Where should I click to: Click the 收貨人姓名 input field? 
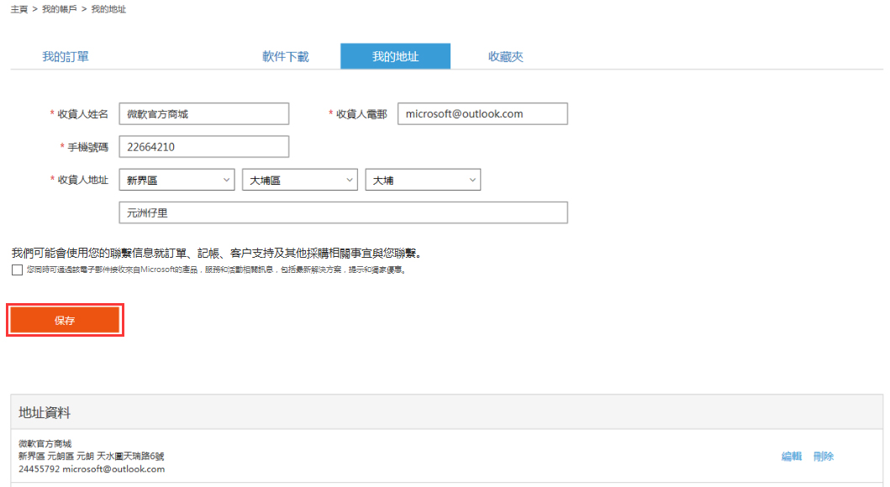pos(204,113)
